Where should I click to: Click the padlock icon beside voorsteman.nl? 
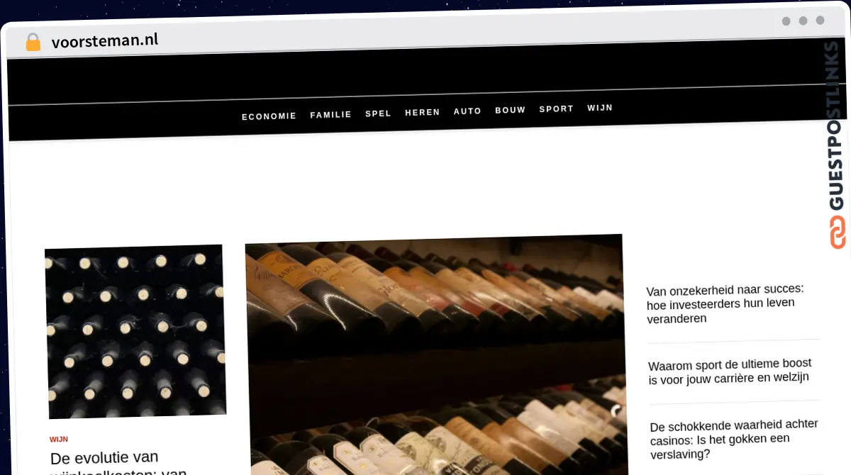click(33, 43)
